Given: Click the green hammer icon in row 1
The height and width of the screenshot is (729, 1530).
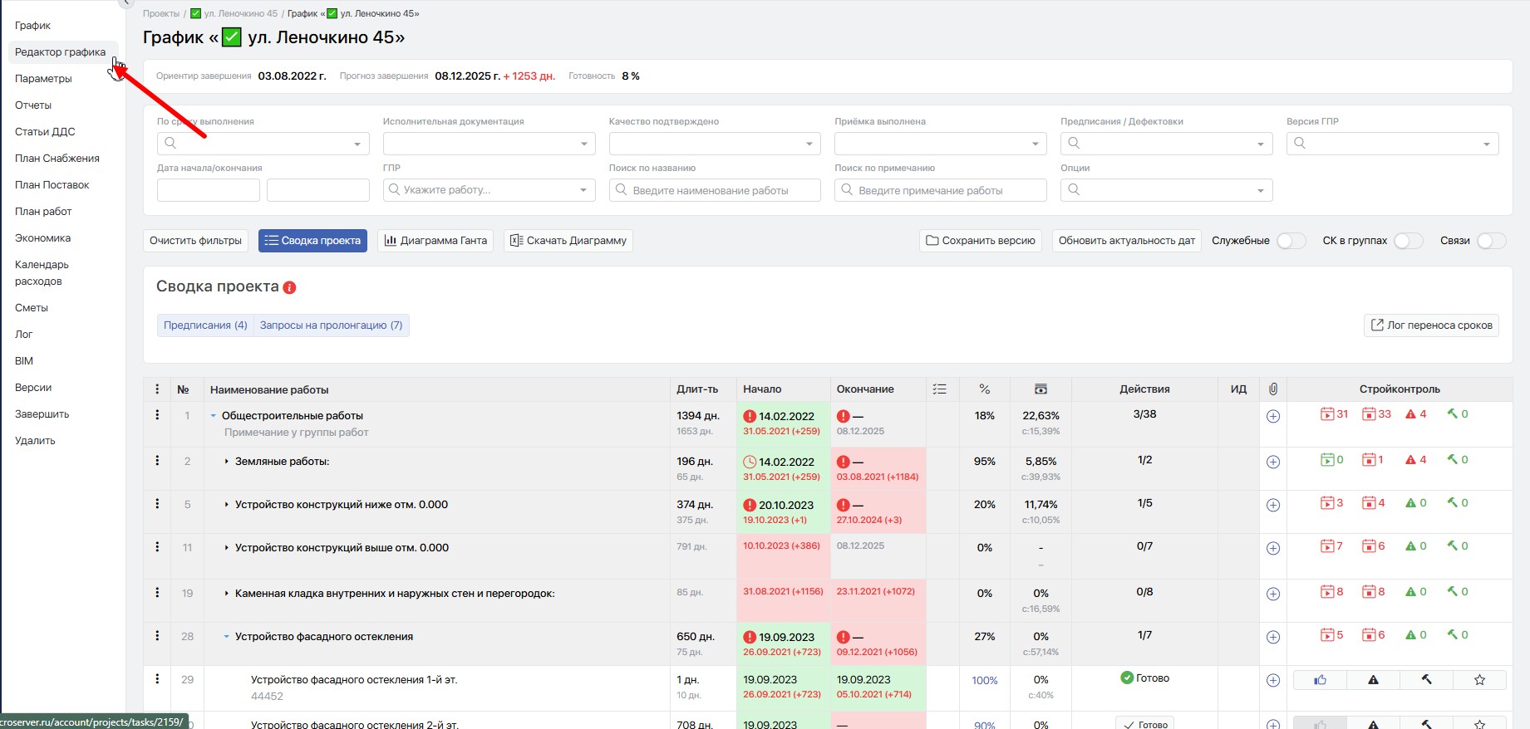Looking at the screenshot, I should tap(1453, 413).
